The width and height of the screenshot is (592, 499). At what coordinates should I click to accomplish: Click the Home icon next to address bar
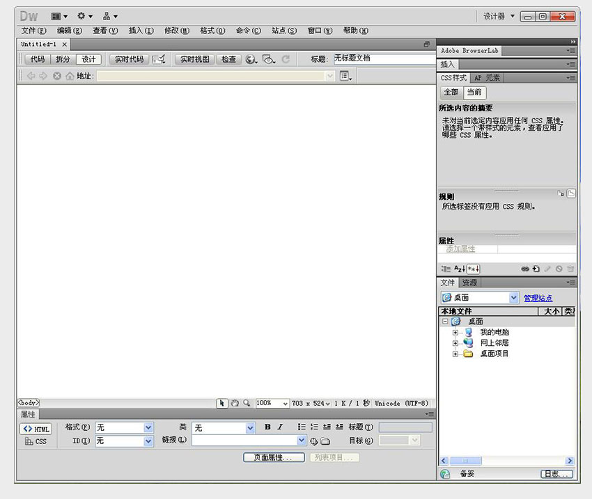coord(70,76)
